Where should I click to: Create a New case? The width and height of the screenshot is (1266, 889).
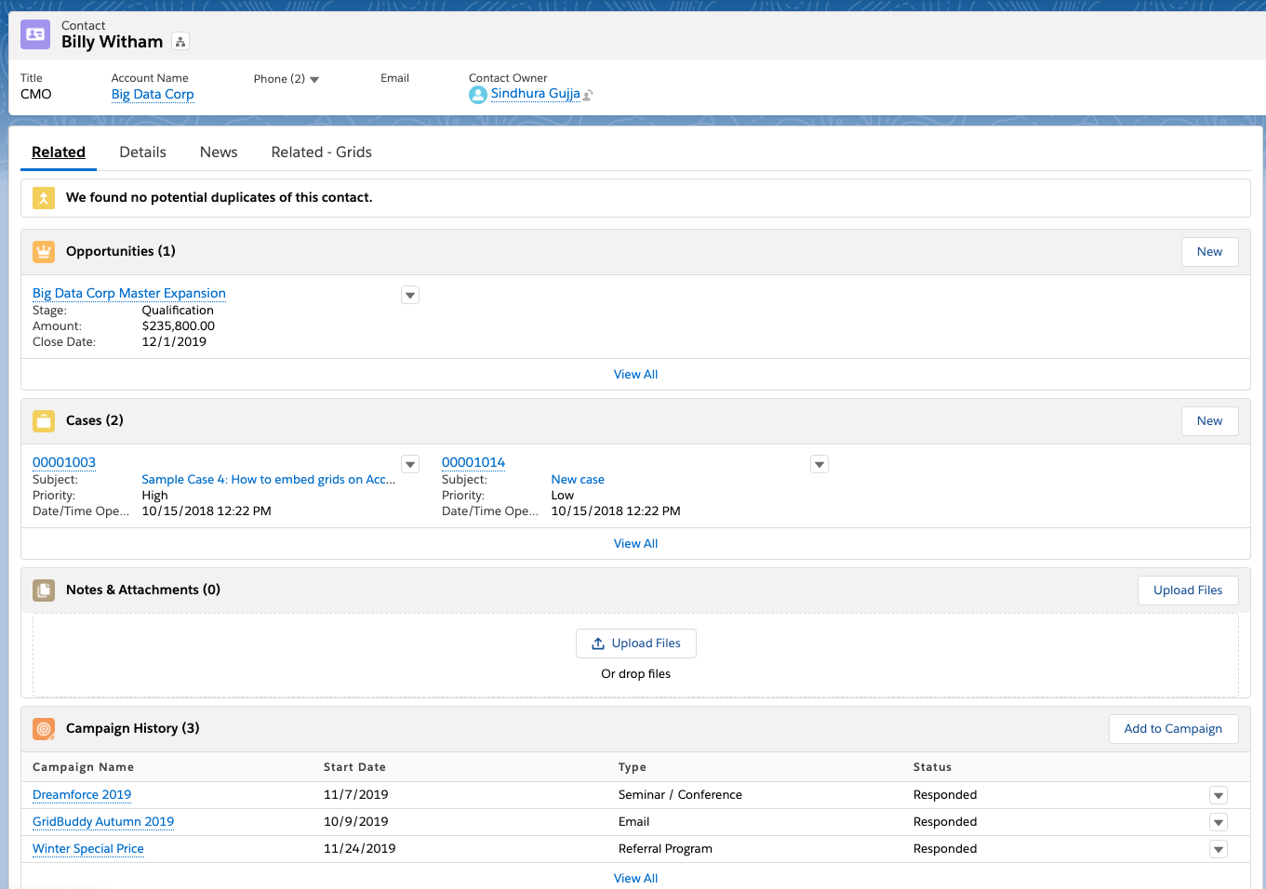[1210, 421]
